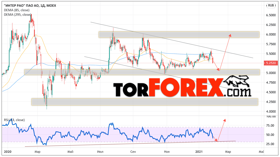Click the 4.0000 price axis label

click(x=271, y=112)
